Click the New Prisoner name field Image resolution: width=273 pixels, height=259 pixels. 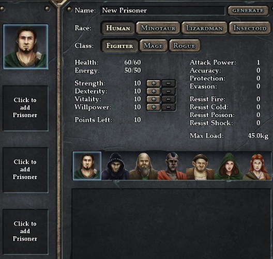(163, 11)
